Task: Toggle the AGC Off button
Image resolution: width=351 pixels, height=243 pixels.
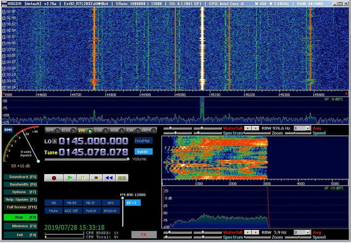Action: pyautogui.click(x=73, y=210)
